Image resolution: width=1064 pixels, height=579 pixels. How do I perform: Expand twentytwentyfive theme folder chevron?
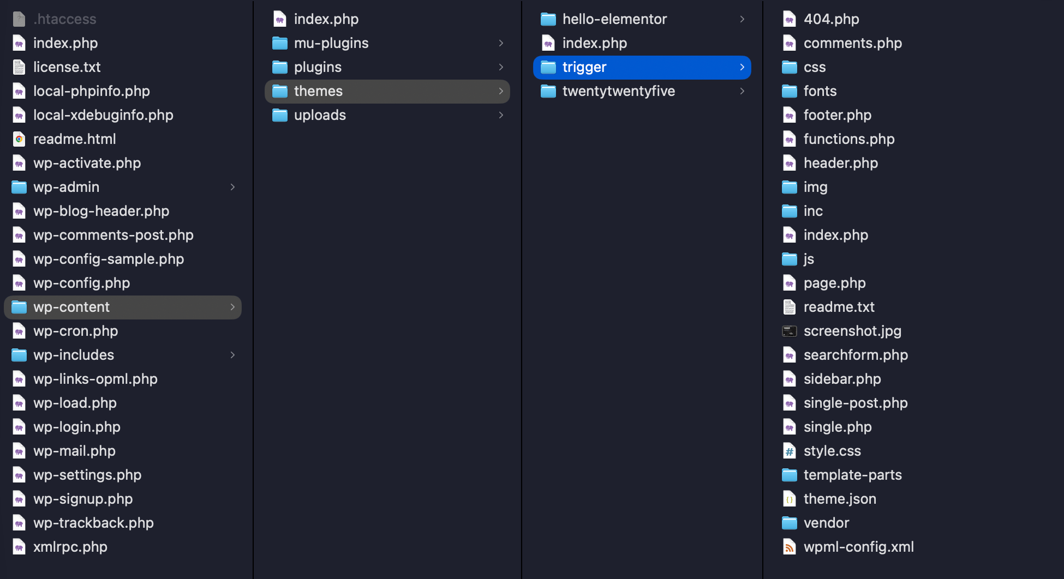click(x=742, y=91)
